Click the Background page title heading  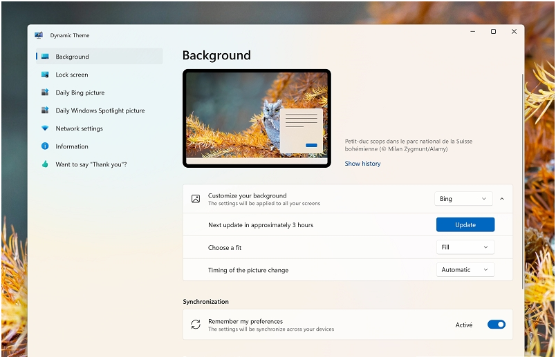216,55
